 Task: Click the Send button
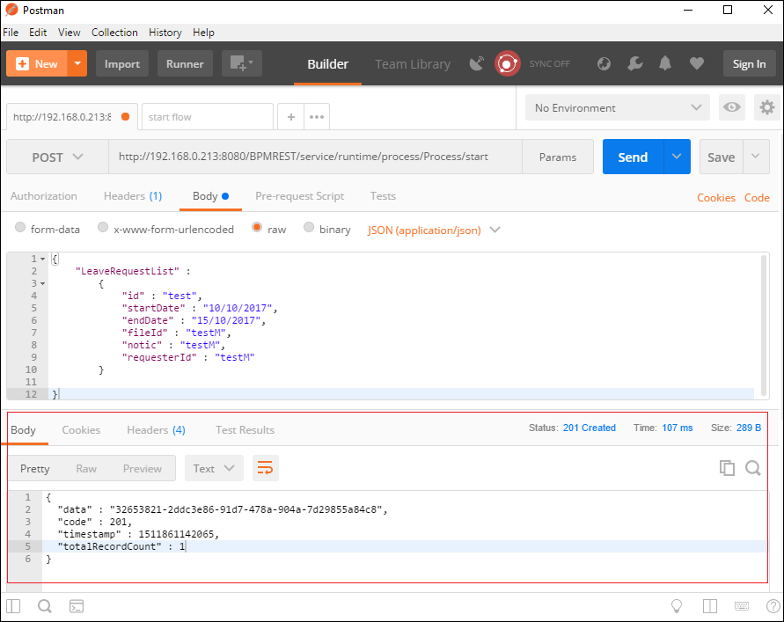tap(633, 157)
